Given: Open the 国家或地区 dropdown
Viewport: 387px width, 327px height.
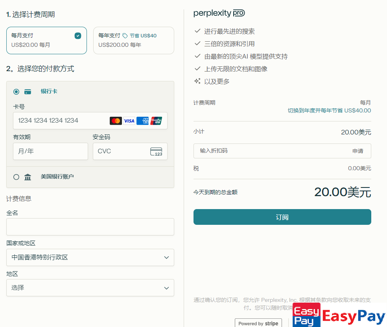Looking at the screenshot, I should [90, 257].
